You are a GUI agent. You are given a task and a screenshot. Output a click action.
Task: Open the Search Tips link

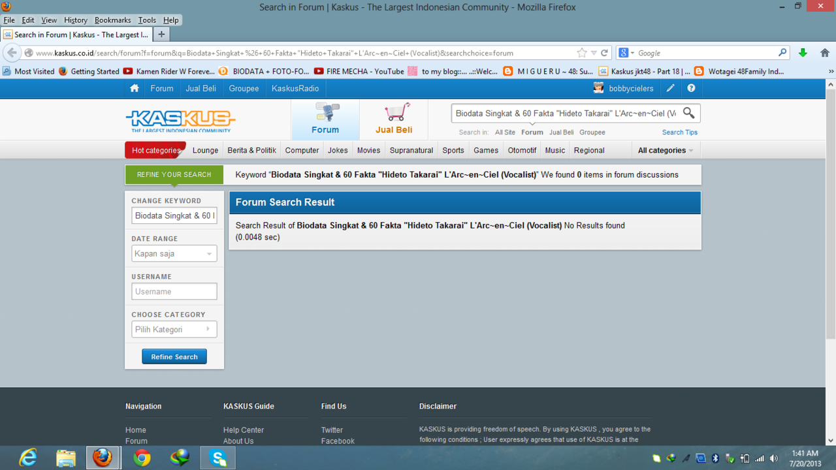[680, 133]
